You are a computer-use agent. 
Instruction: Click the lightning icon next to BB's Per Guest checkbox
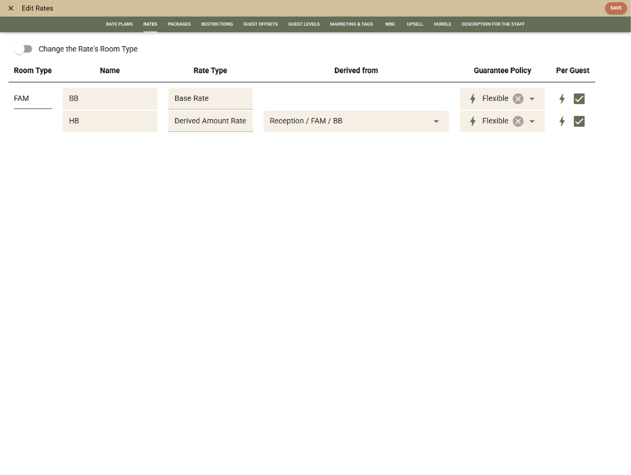(562, 99)
